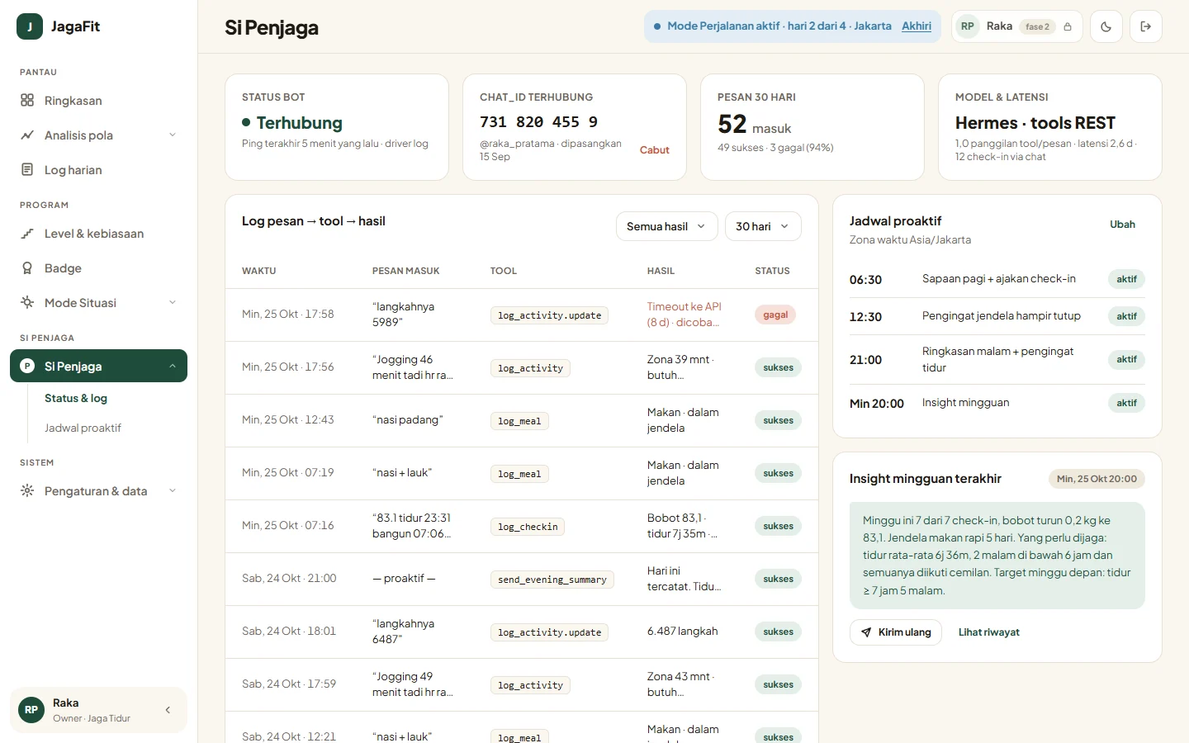This screenshot has width=1189, height=743.
Task: Click the 731 820 455 9 chat ID
Action: click(x=538, y=122)
